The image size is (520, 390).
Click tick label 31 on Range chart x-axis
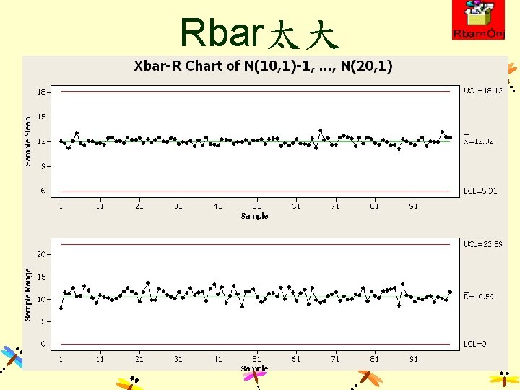click(178, 359)
